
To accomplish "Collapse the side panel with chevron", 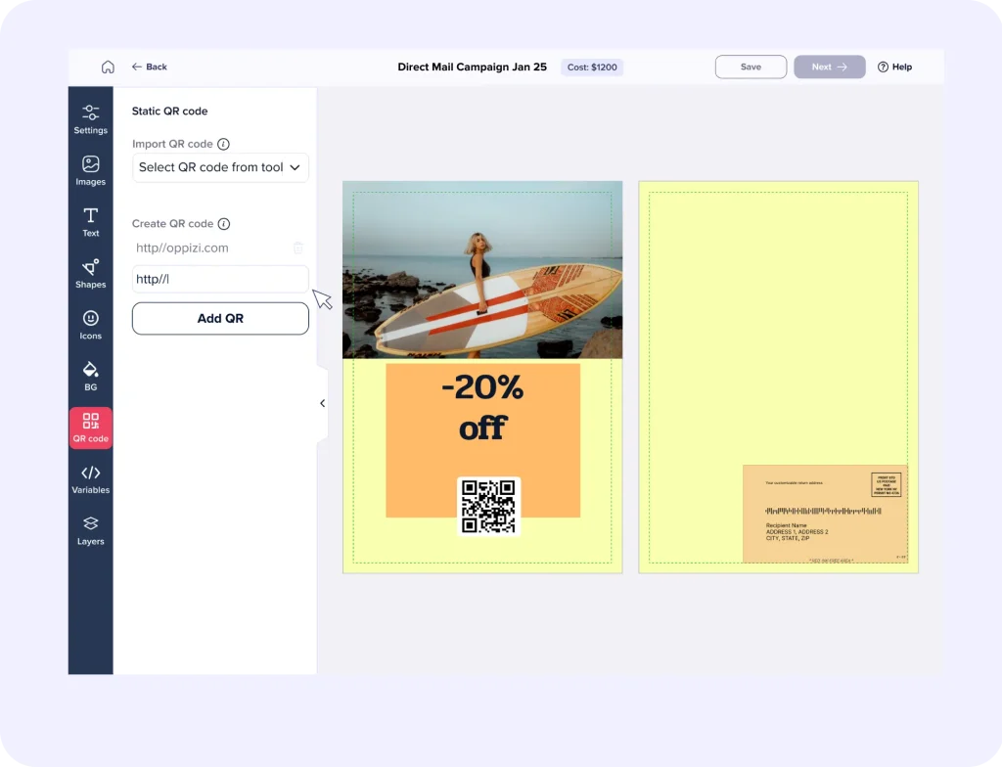I will pos(322,403).
